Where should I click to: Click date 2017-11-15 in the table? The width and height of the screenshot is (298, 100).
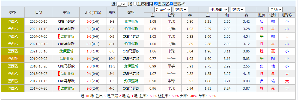(x=38, y=81)
